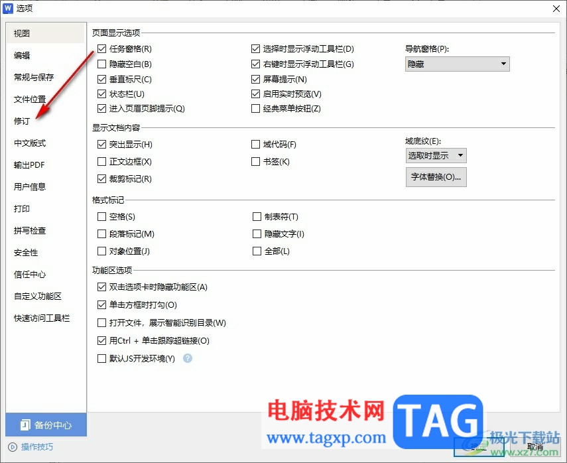This screenshot has width=567, height=463.
Task: Enable 打开文件，展示智能识别目录(W) checkbox
Action: 101,322
